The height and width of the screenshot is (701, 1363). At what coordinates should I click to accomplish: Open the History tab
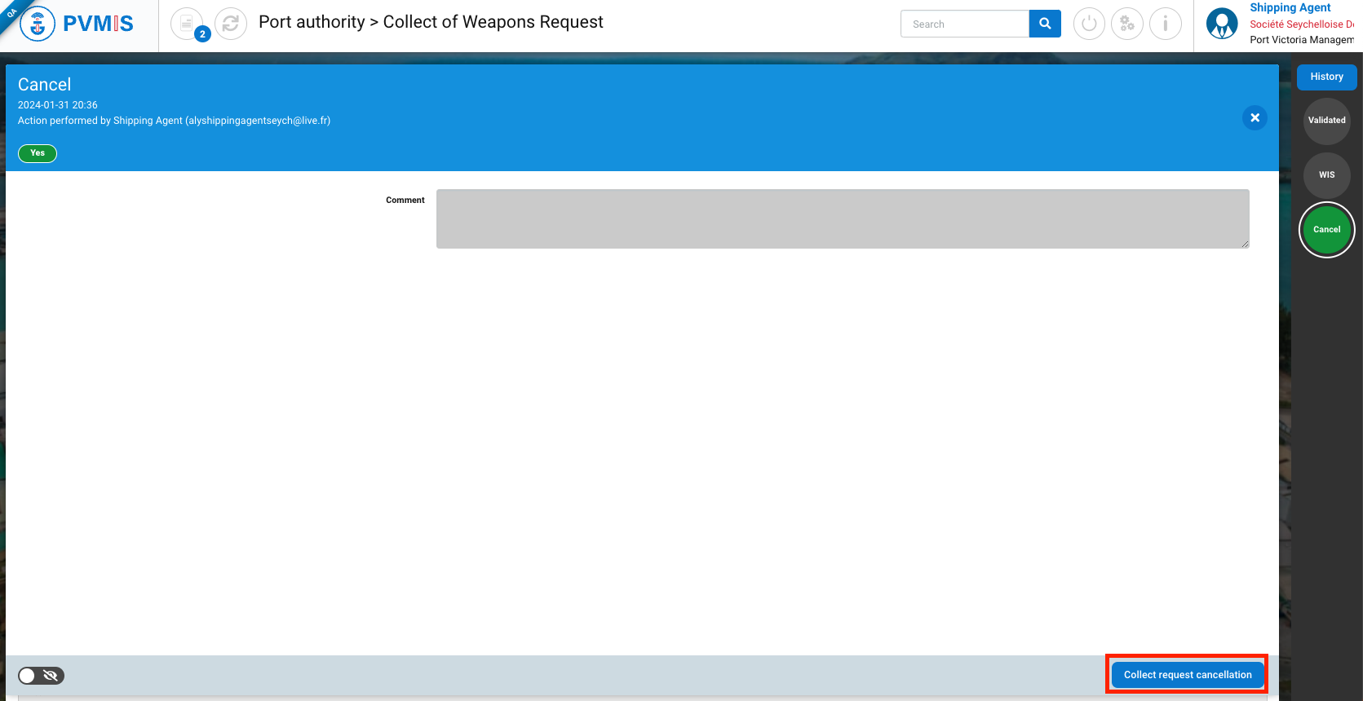pos(1326,77)
